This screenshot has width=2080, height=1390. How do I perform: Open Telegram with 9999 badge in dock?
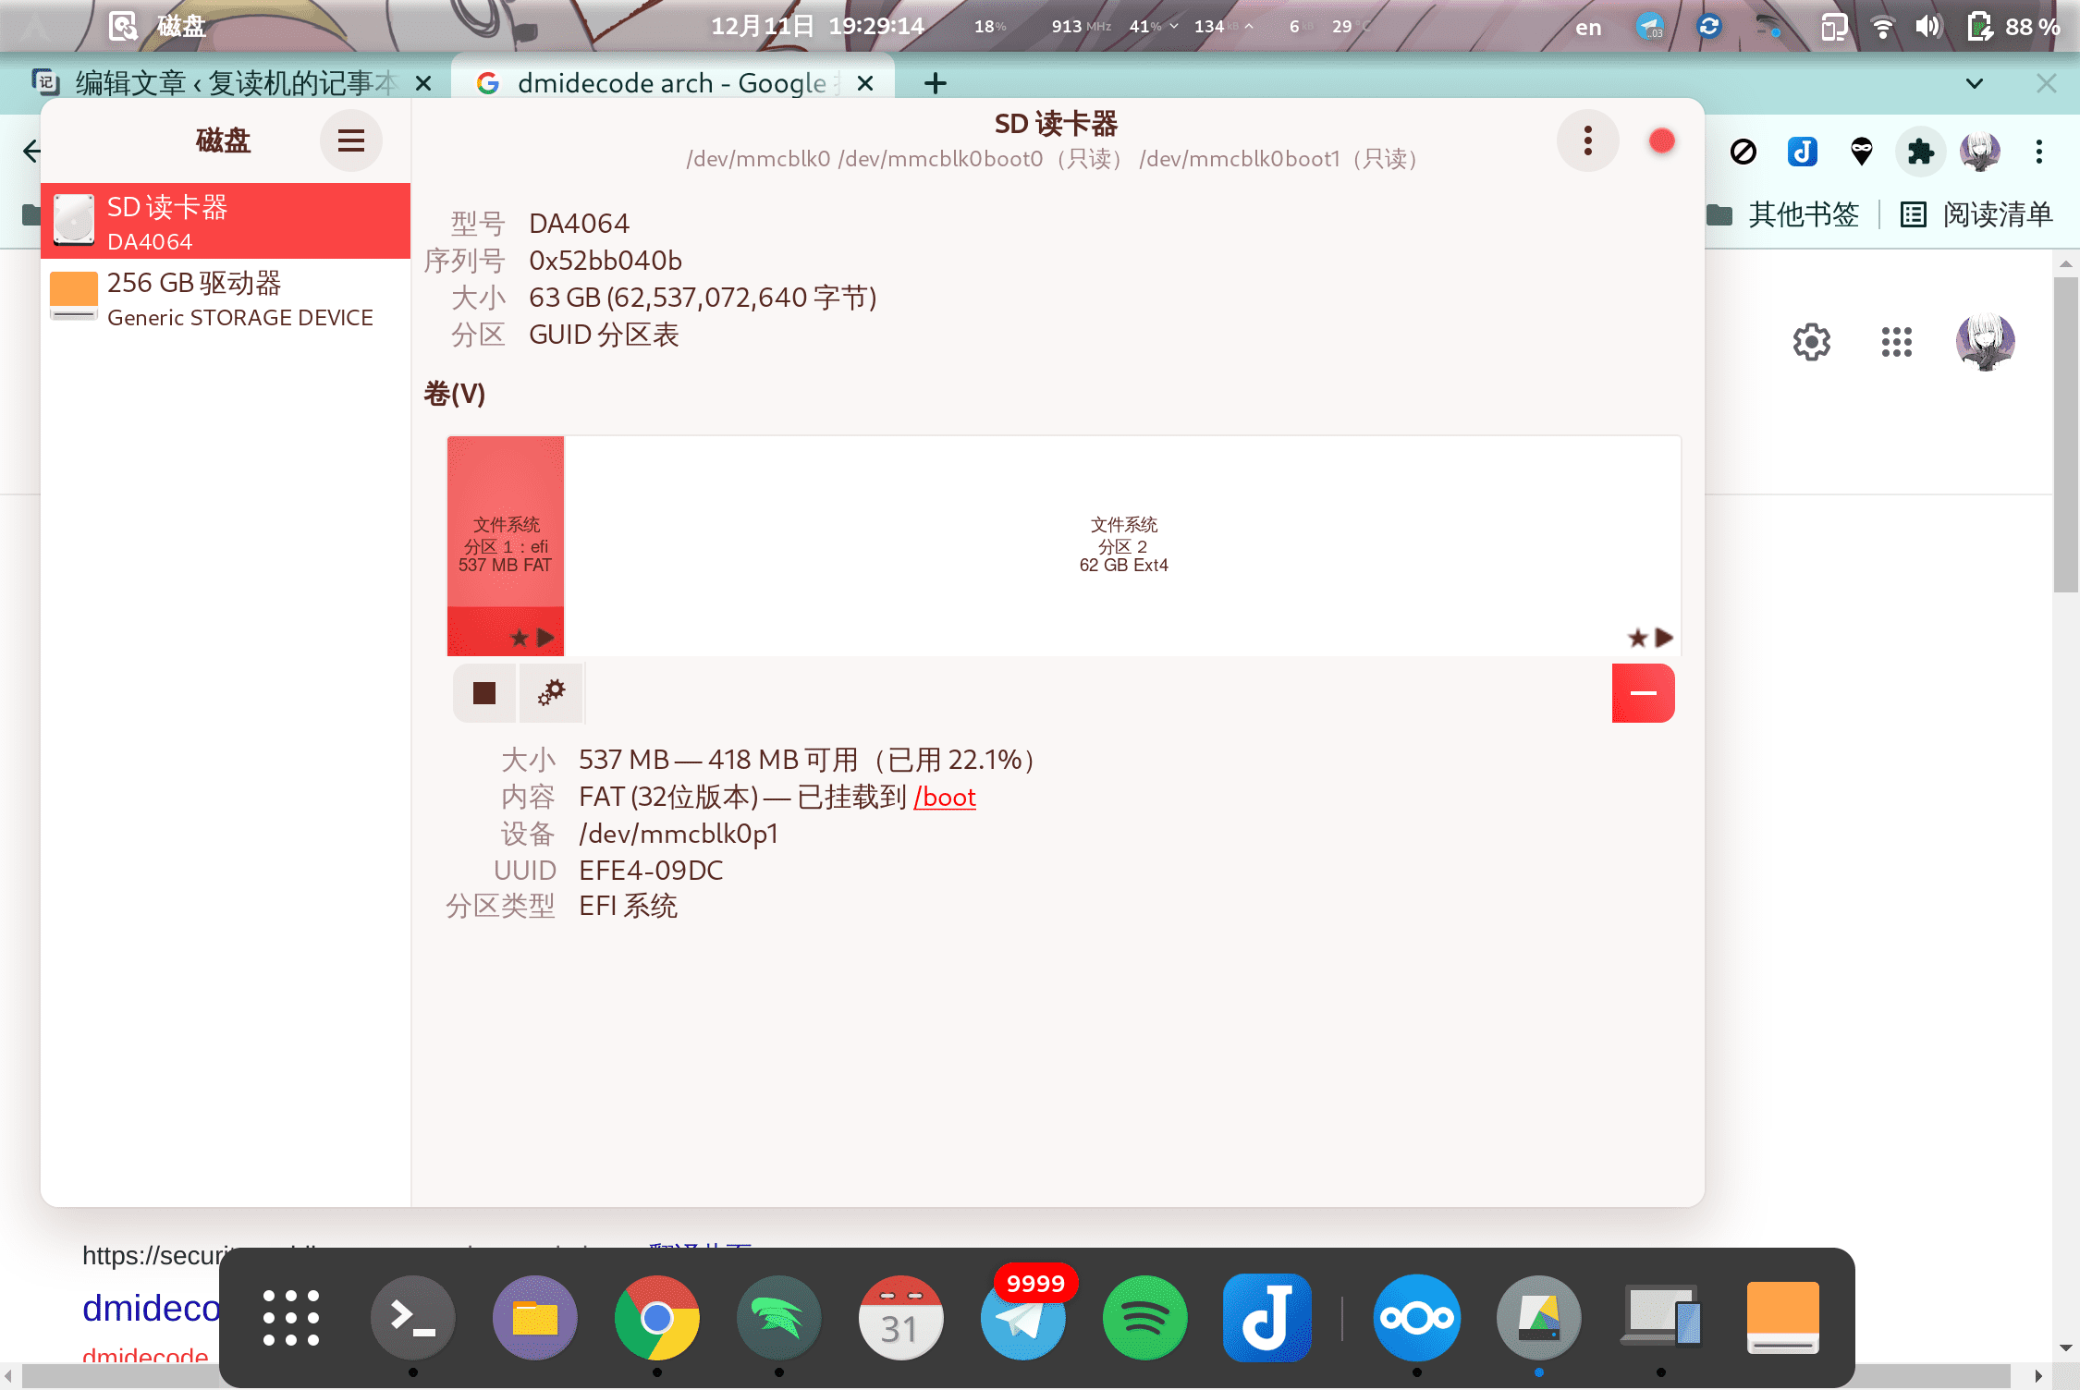[1023, 1318]
